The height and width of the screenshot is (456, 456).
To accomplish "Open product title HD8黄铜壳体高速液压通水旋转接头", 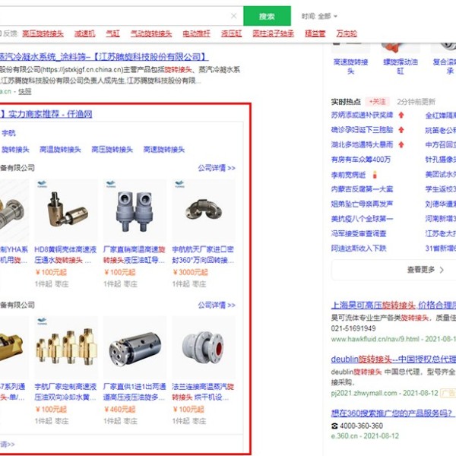I will pos(65,255).
